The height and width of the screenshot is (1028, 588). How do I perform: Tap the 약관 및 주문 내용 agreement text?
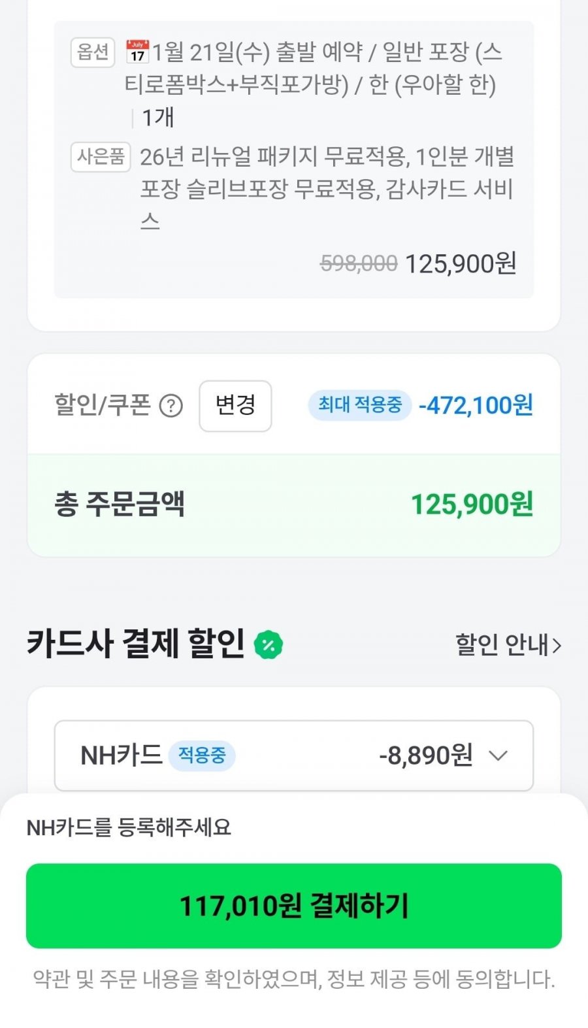click(x=294, y=980)
